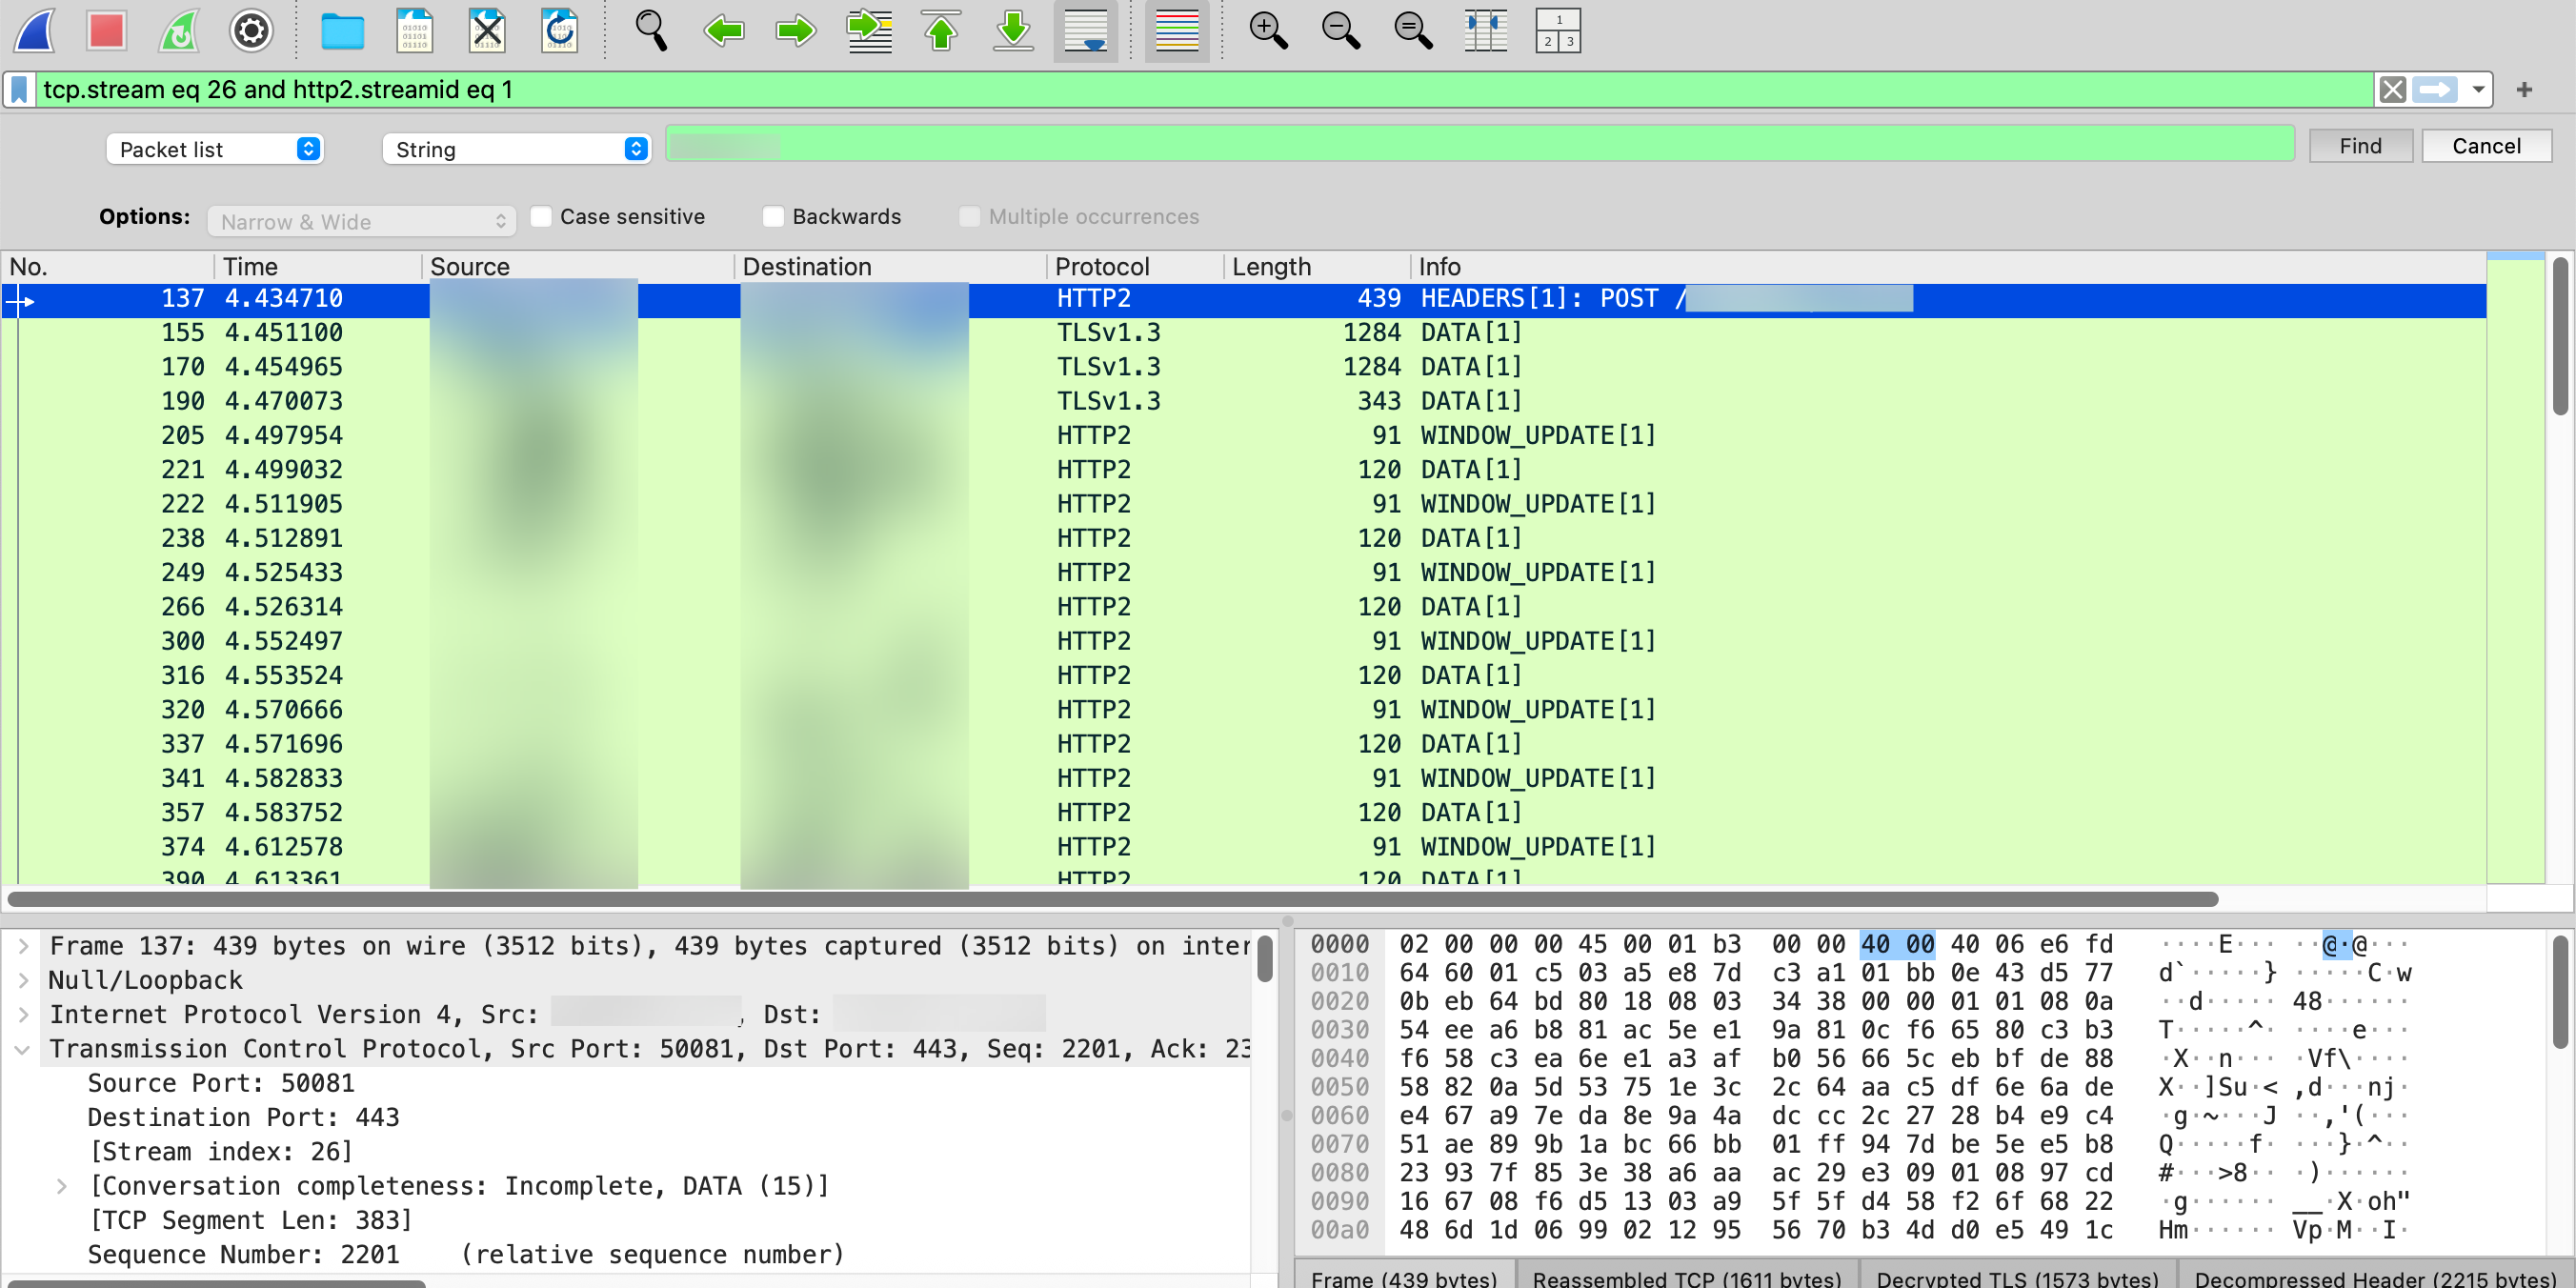This screenshot has width=2576, height=1288.
Task: Open the Packet list search target dropdown
Action: [x=214, y=148]
